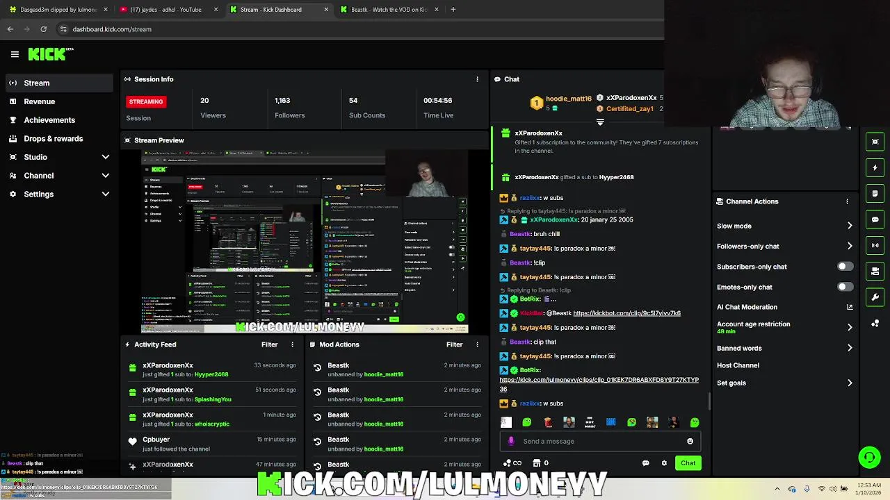Viewport: 890px width, 500px height.
Task: Insert first green blob emote
Action: point(527,422)
